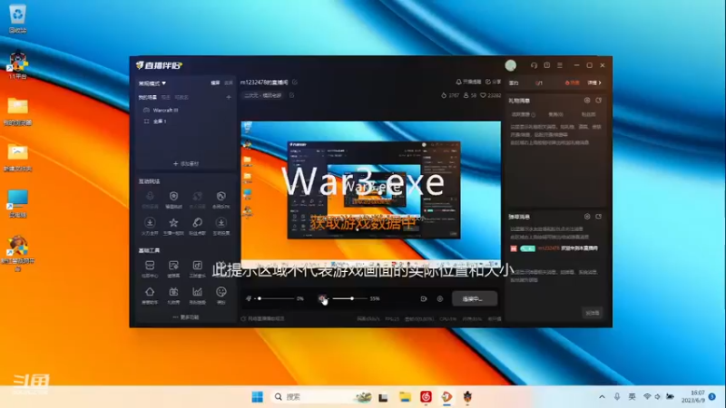Click the 分享 share button

click(494, 82)
